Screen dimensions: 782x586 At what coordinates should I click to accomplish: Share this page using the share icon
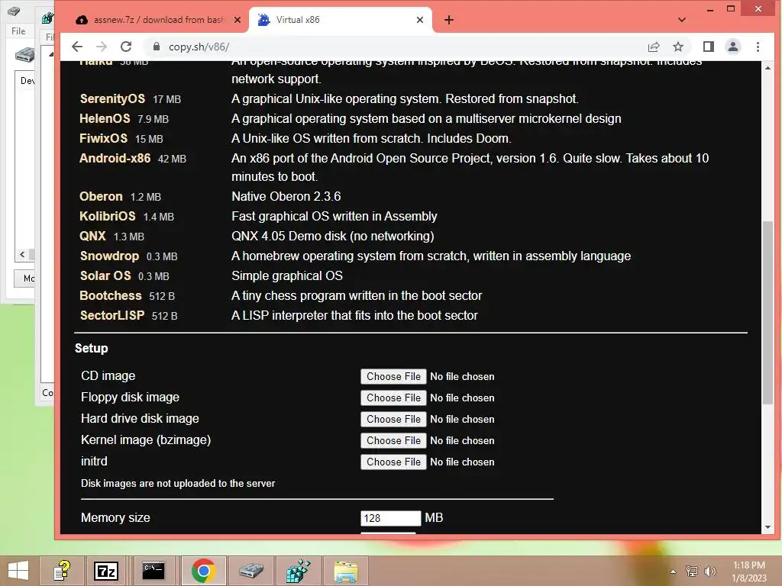(654, 47)
